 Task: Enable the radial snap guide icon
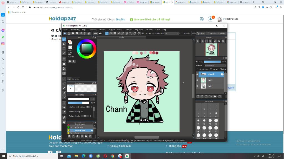pyautogui.click(x=123, y=33)
